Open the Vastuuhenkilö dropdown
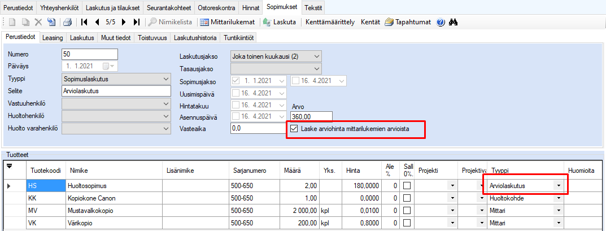Viewport: 606px width, 231px height. [x=166, y=103]
